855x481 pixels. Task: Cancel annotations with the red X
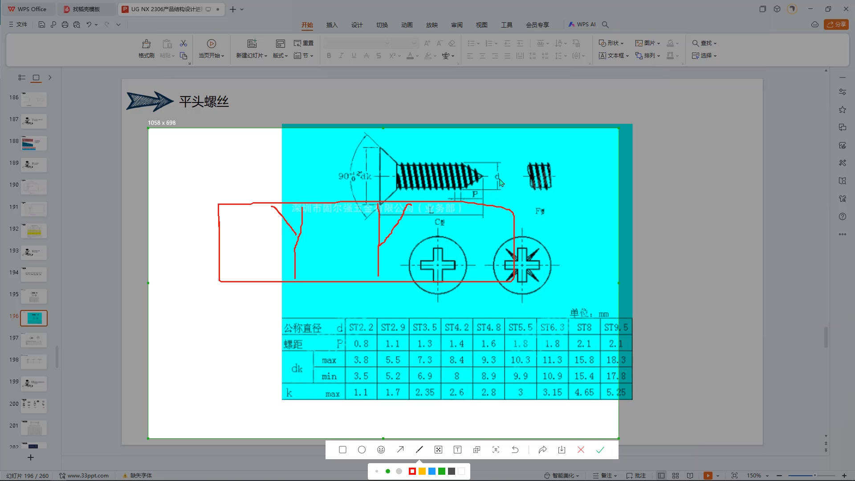[581, 450]
